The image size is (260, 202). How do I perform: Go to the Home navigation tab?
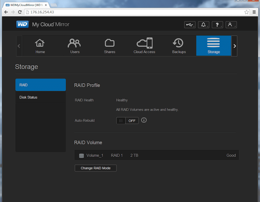pyautogui.click(x=40, y=46)
